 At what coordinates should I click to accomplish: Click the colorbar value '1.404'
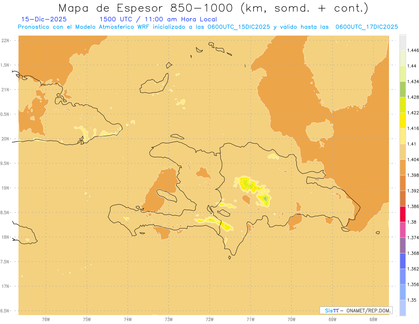tap(414, 159)
